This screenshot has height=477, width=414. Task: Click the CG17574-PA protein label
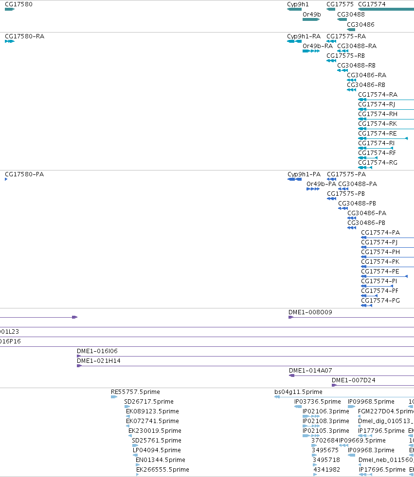tap(380, 233)
